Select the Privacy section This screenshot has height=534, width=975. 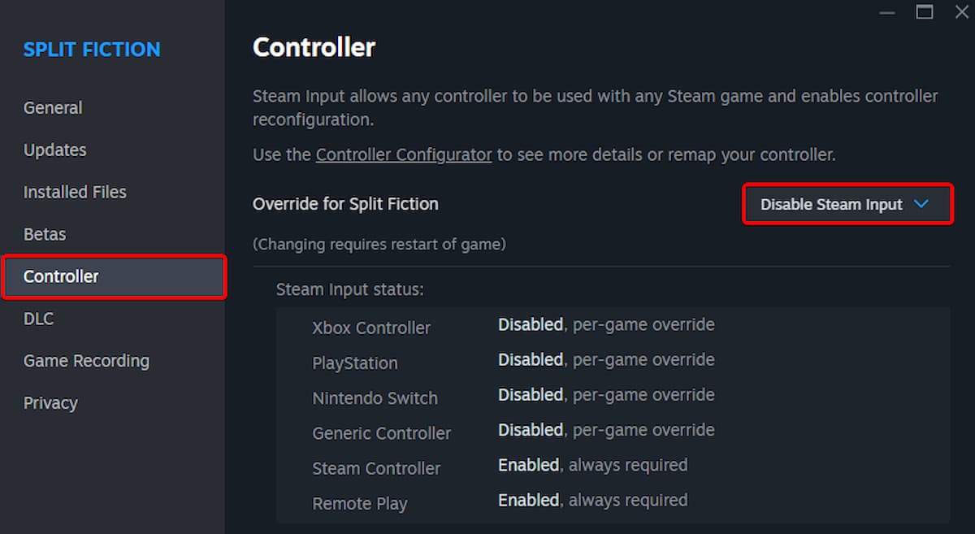50,402
